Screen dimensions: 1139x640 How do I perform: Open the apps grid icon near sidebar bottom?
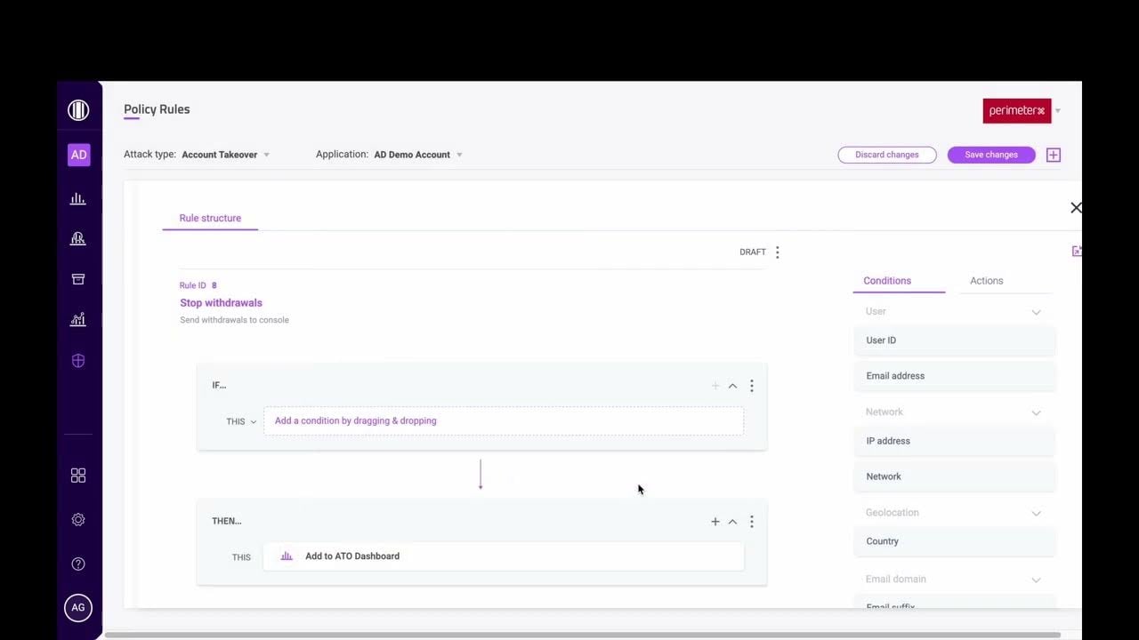(78, 475)
